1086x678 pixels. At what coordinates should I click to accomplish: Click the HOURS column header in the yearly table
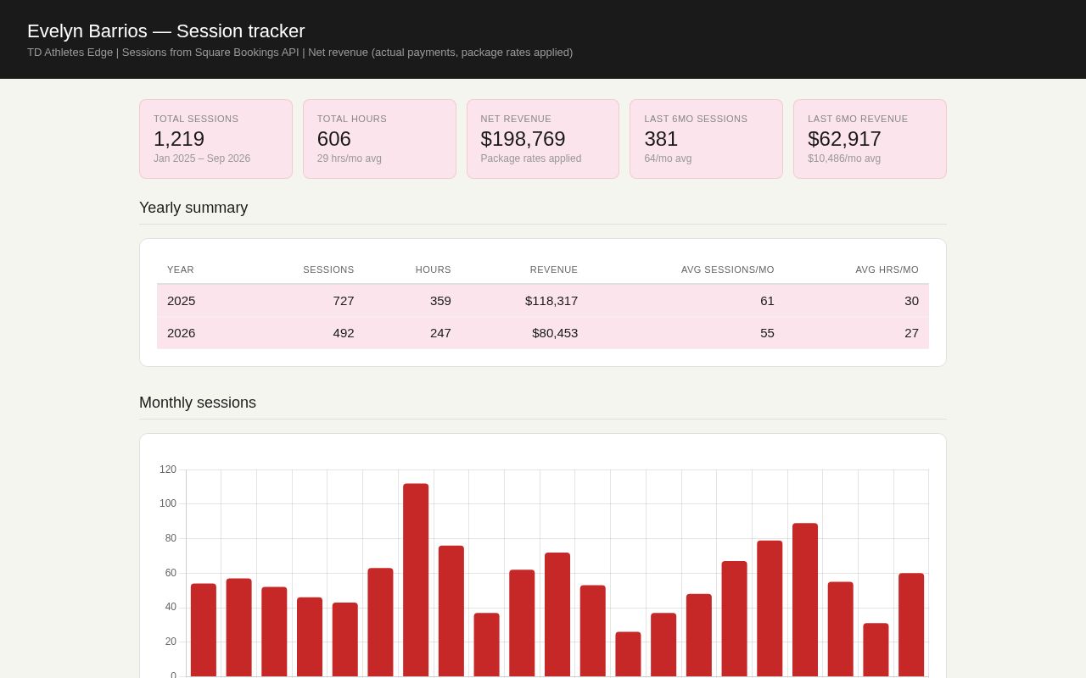point(434,270)
